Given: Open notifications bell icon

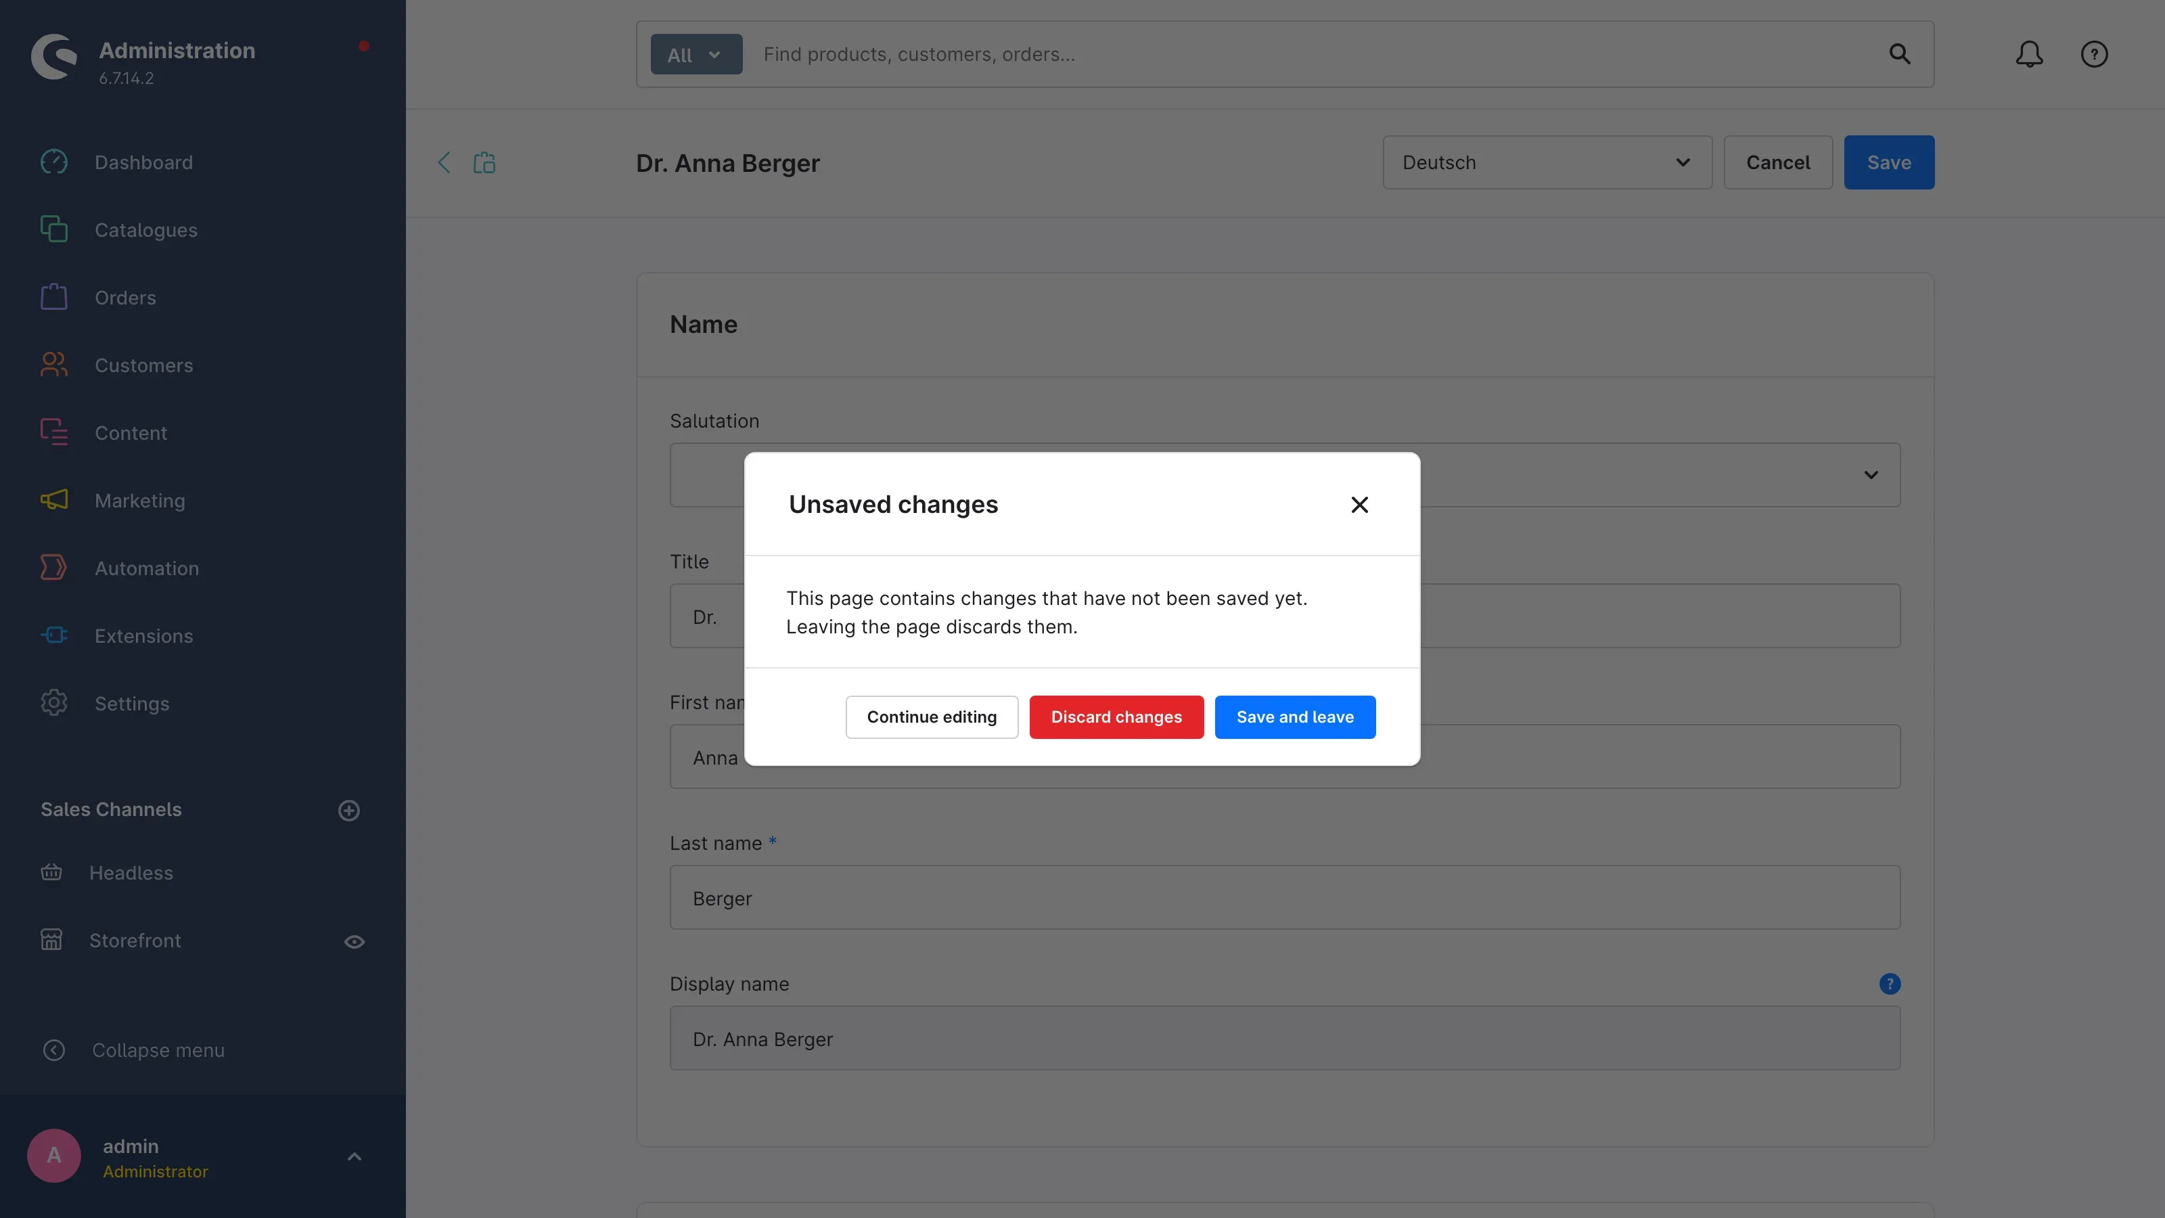Looking at the screenshot, I should pos(2029,54).
